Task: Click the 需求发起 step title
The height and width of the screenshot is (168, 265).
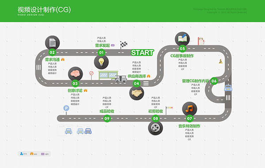Action: point(102,46)
